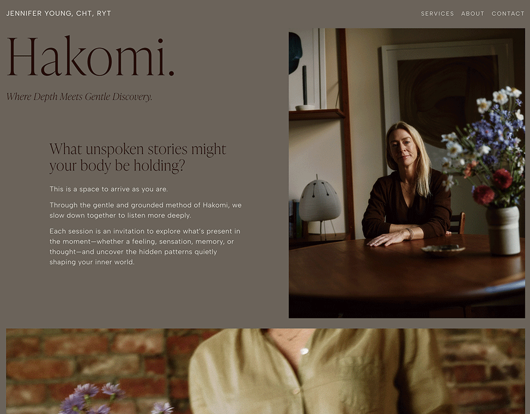Click the small dish on the table
The height and width of the screenshot is (414, 530).
(x=443, y=249)
